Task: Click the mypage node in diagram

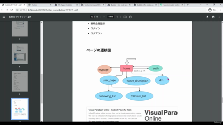Action: tap(104, 69)
